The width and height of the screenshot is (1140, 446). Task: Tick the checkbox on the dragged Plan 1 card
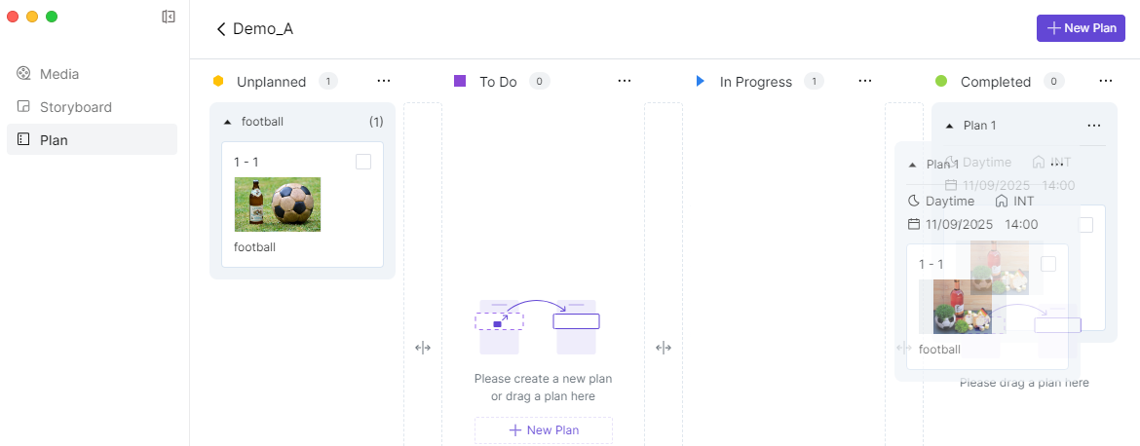[1048, 264]
